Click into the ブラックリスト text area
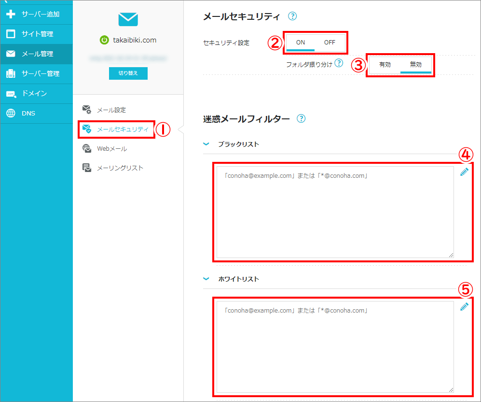This screenshot has width=481, height=402. point(335,212)
